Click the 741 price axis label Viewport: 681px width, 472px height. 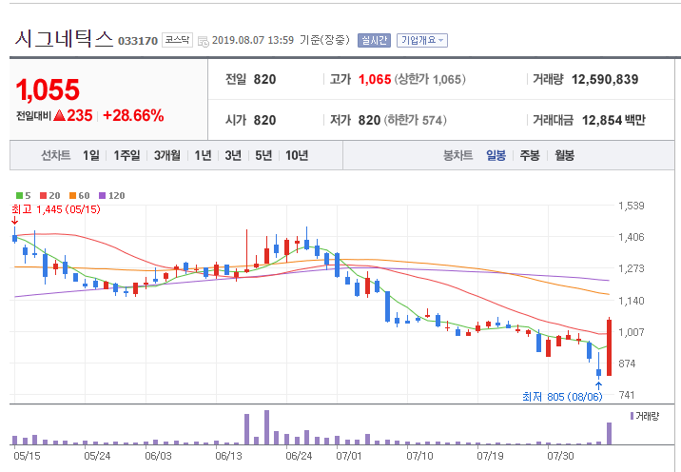[627, 395]
